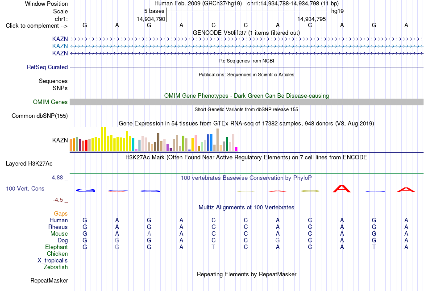Screen dimensions: 424x291
Task: Click the 'Click to complement -->' label
Action: click(37, 26)
